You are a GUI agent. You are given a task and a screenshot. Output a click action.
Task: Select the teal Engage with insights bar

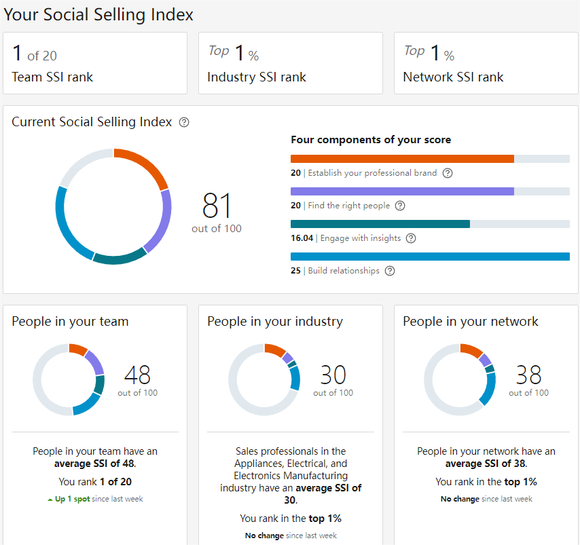(x=380, y=224)
